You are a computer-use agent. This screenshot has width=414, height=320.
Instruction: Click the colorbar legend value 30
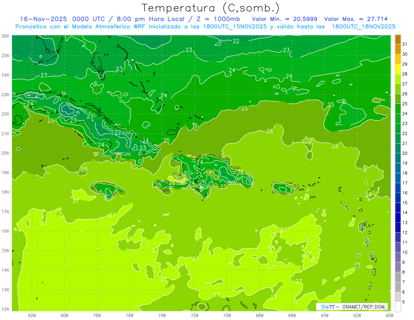(405, 54)
